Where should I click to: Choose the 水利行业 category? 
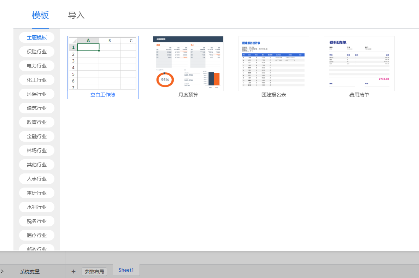tap(37, 207)
